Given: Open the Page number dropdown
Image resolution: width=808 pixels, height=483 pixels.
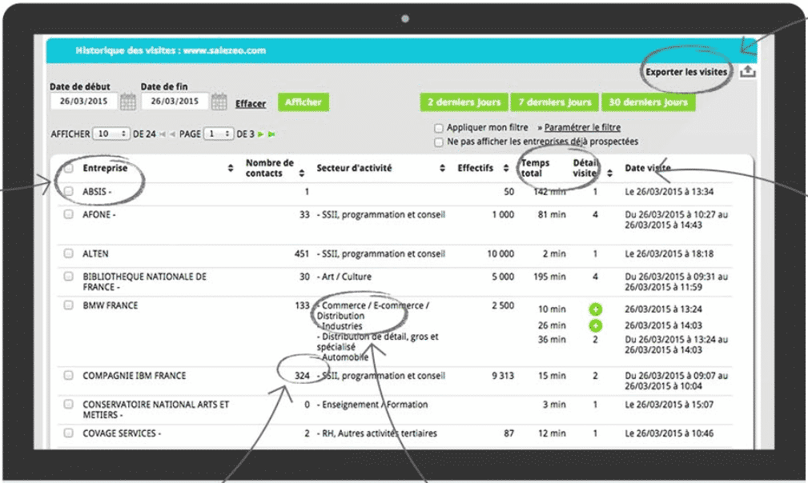Looking at the screenshot, I should click(219, 134).
